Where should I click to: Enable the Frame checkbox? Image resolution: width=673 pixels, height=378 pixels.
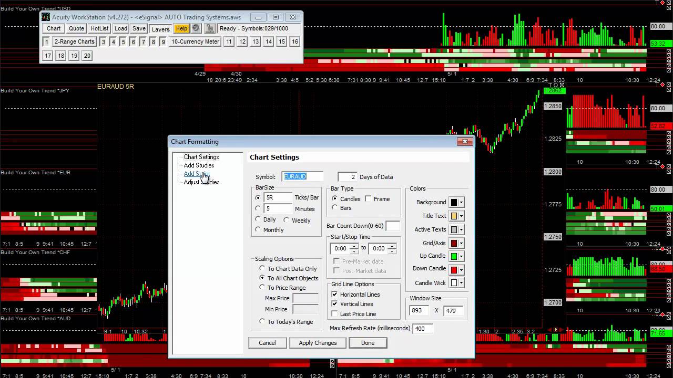pyautogui.click(x=368, y=198)
